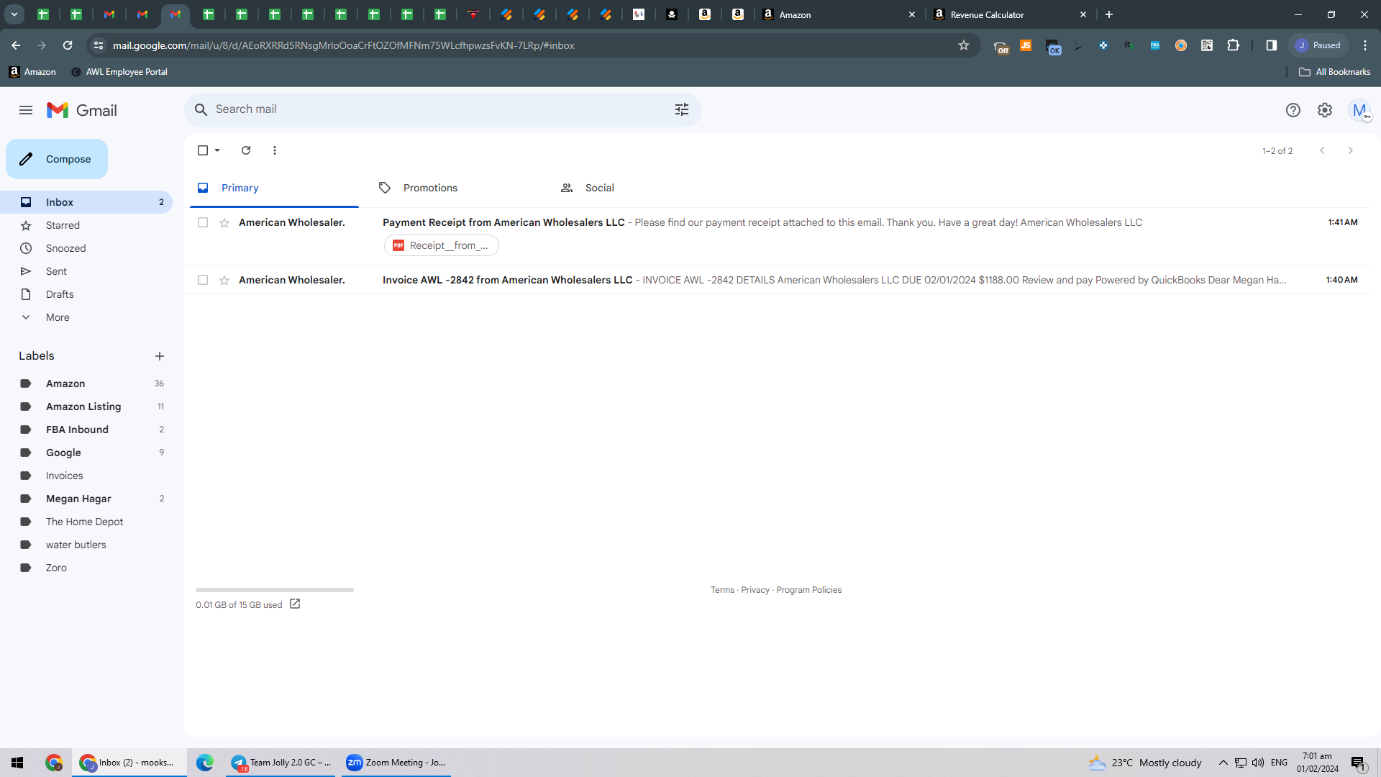1381x777 pixels.
Task: Open the Zoro label
Action: point(86,568)
